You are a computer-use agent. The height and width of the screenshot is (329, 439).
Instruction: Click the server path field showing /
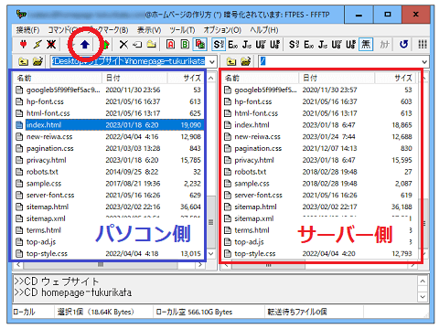point(339,62)
